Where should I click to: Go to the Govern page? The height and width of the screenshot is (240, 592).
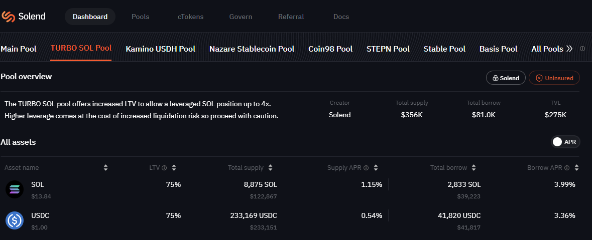click(241, 17)
